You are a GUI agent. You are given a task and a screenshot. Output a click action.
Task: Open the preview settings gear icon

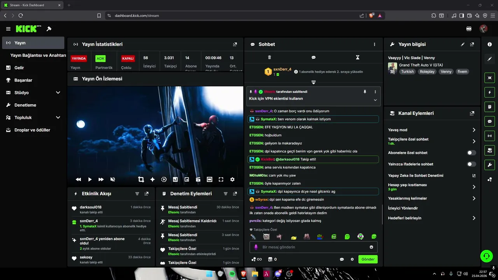tap(232, 179)
